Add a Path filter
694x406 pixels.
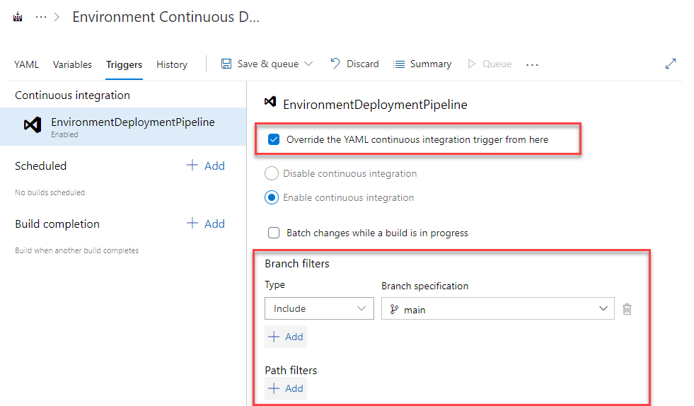(286, 388)
